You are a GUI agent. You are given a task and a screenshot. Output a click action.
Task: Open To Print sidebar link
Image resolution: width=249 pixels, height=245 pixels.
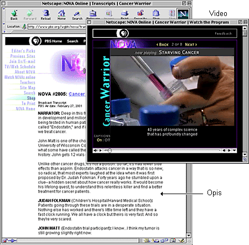tap(28, 103)
